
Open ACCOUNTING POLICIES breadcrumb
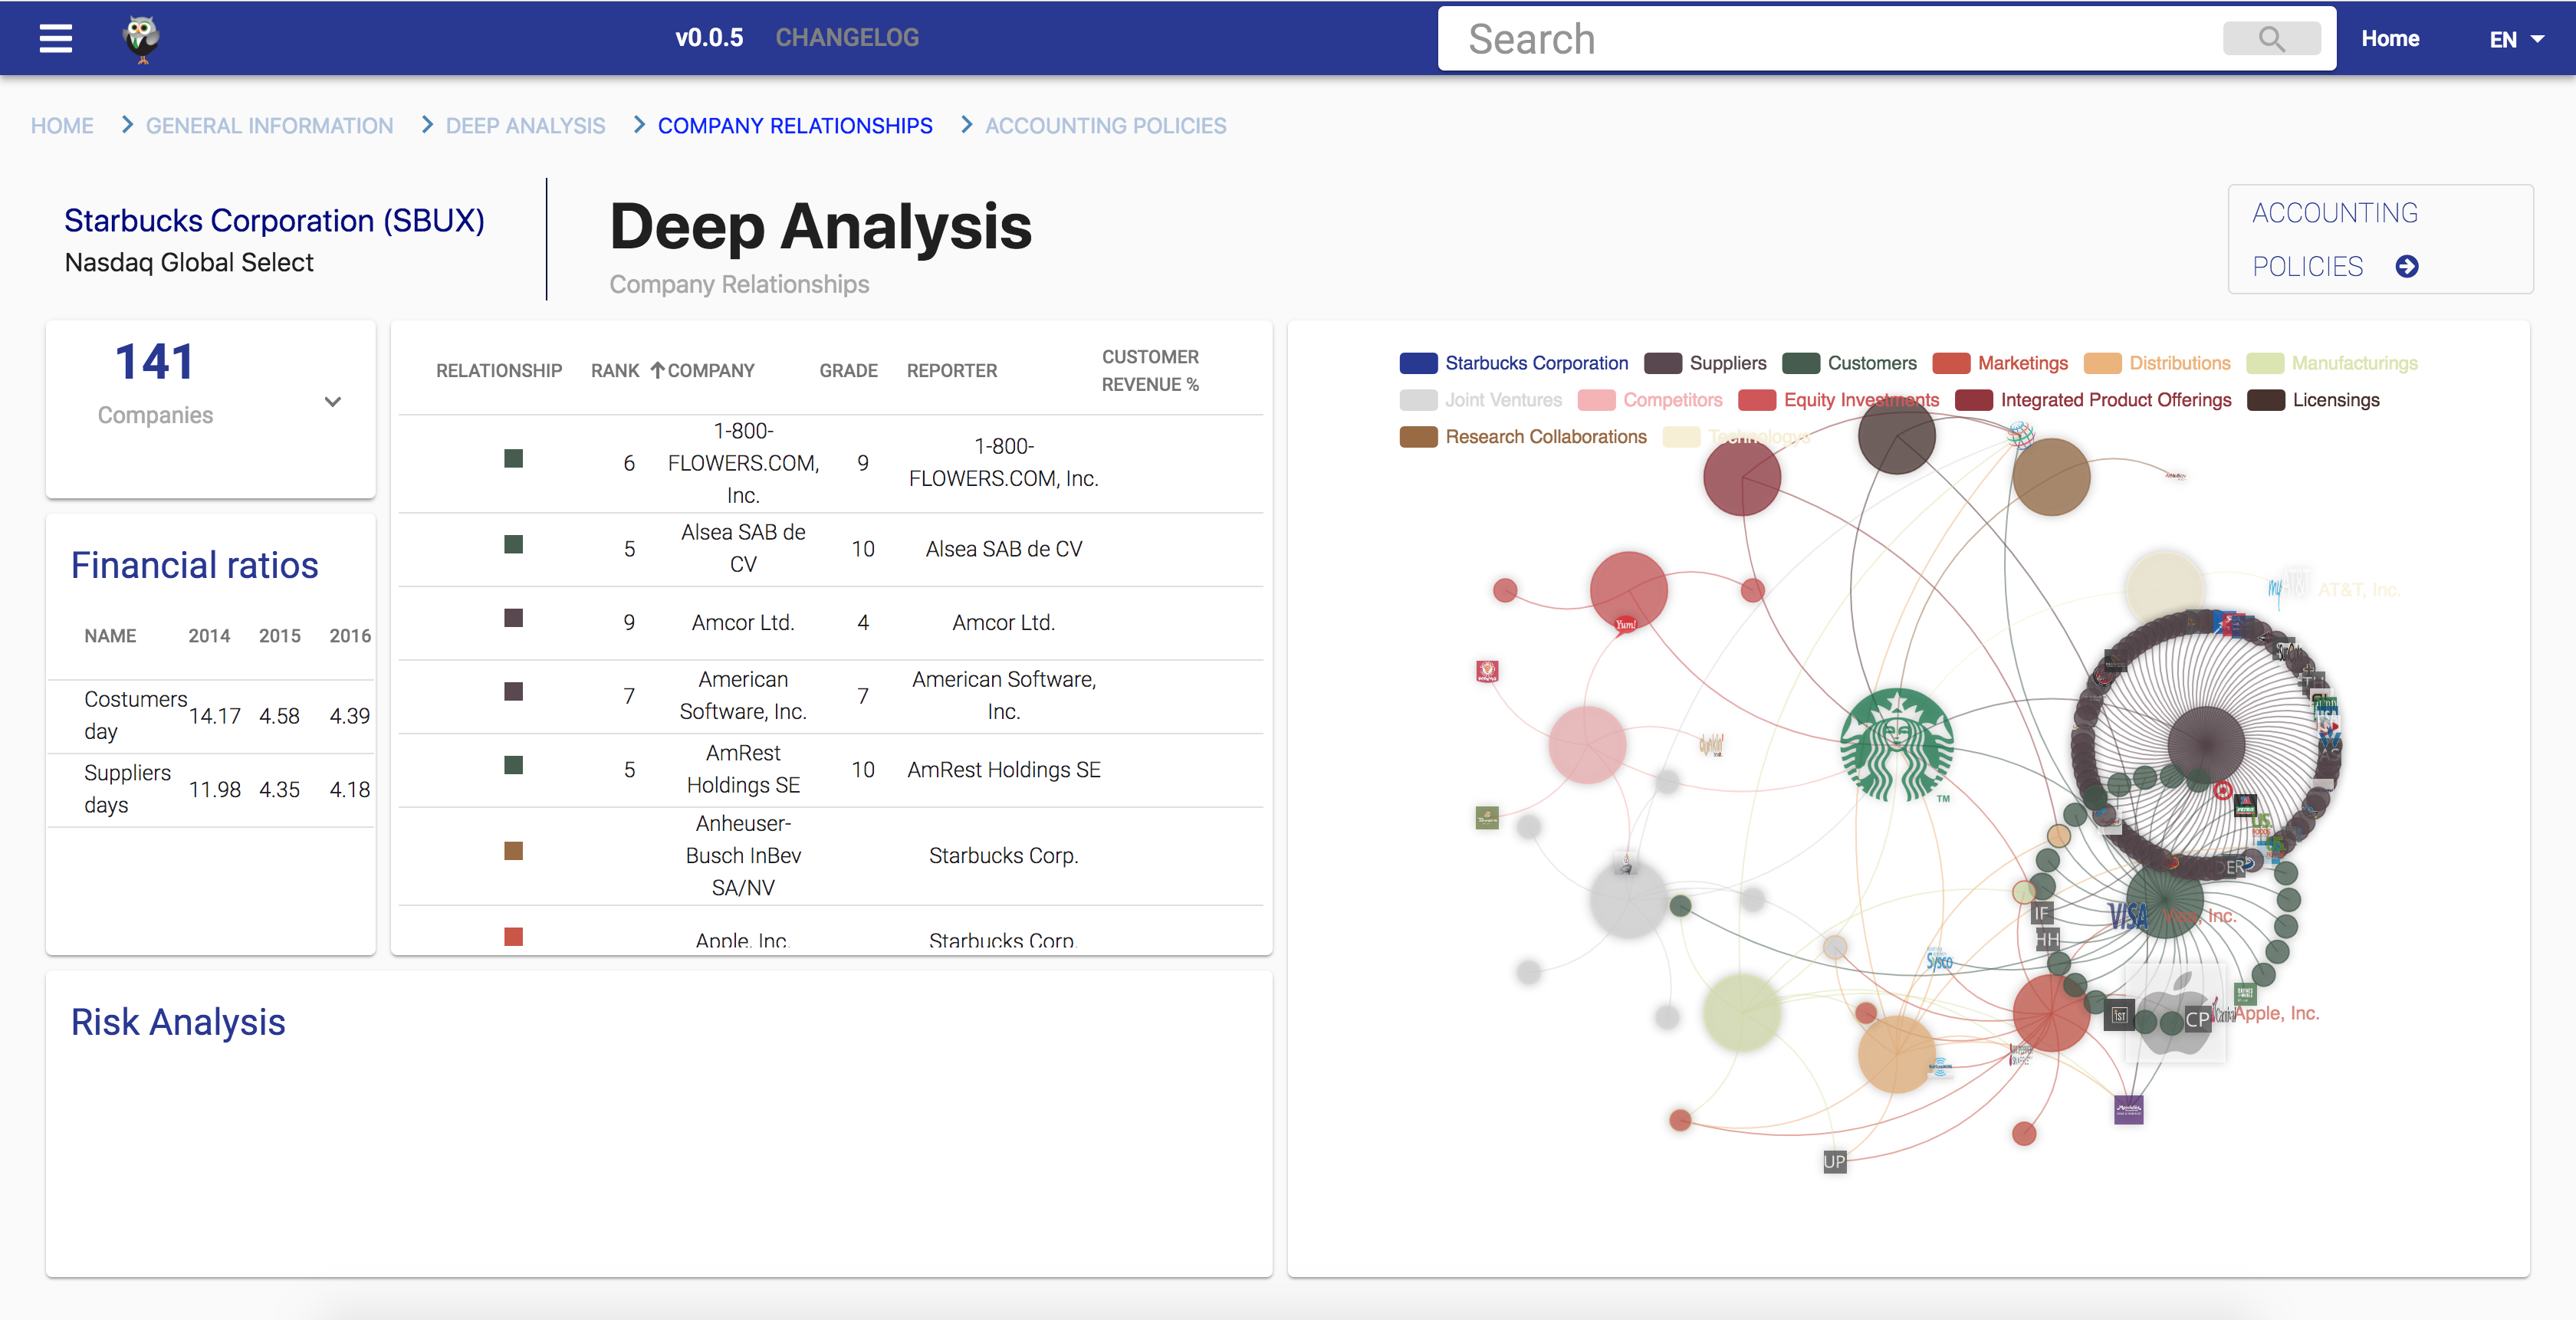(x=1105, y=125)
